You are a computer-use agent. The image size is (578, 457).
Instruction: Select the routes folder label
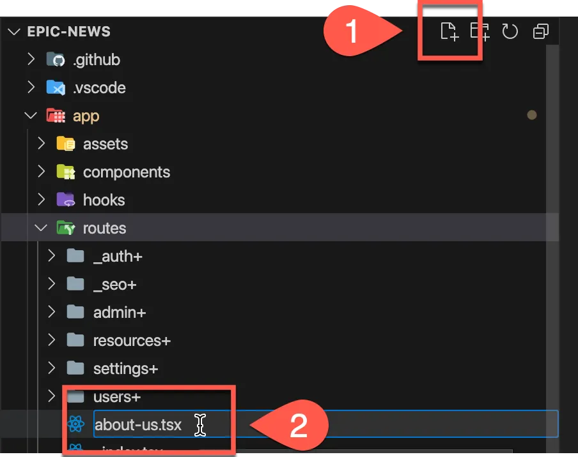click(x=105, y=228)
